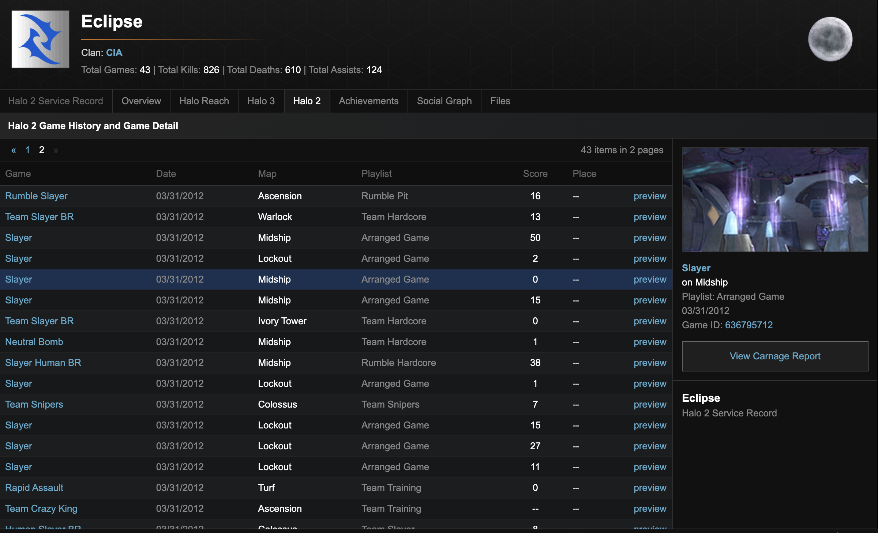Click the View Carnage Report button

tap(774, 356)
